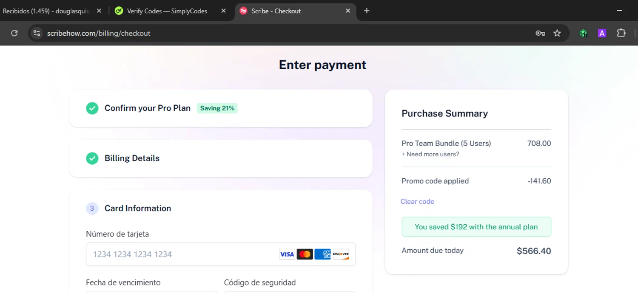The height and width of the screenshot is (293, 638).
Task: Open the purple A extension icon
Action: pyautogui.click(x=602, y=33)
